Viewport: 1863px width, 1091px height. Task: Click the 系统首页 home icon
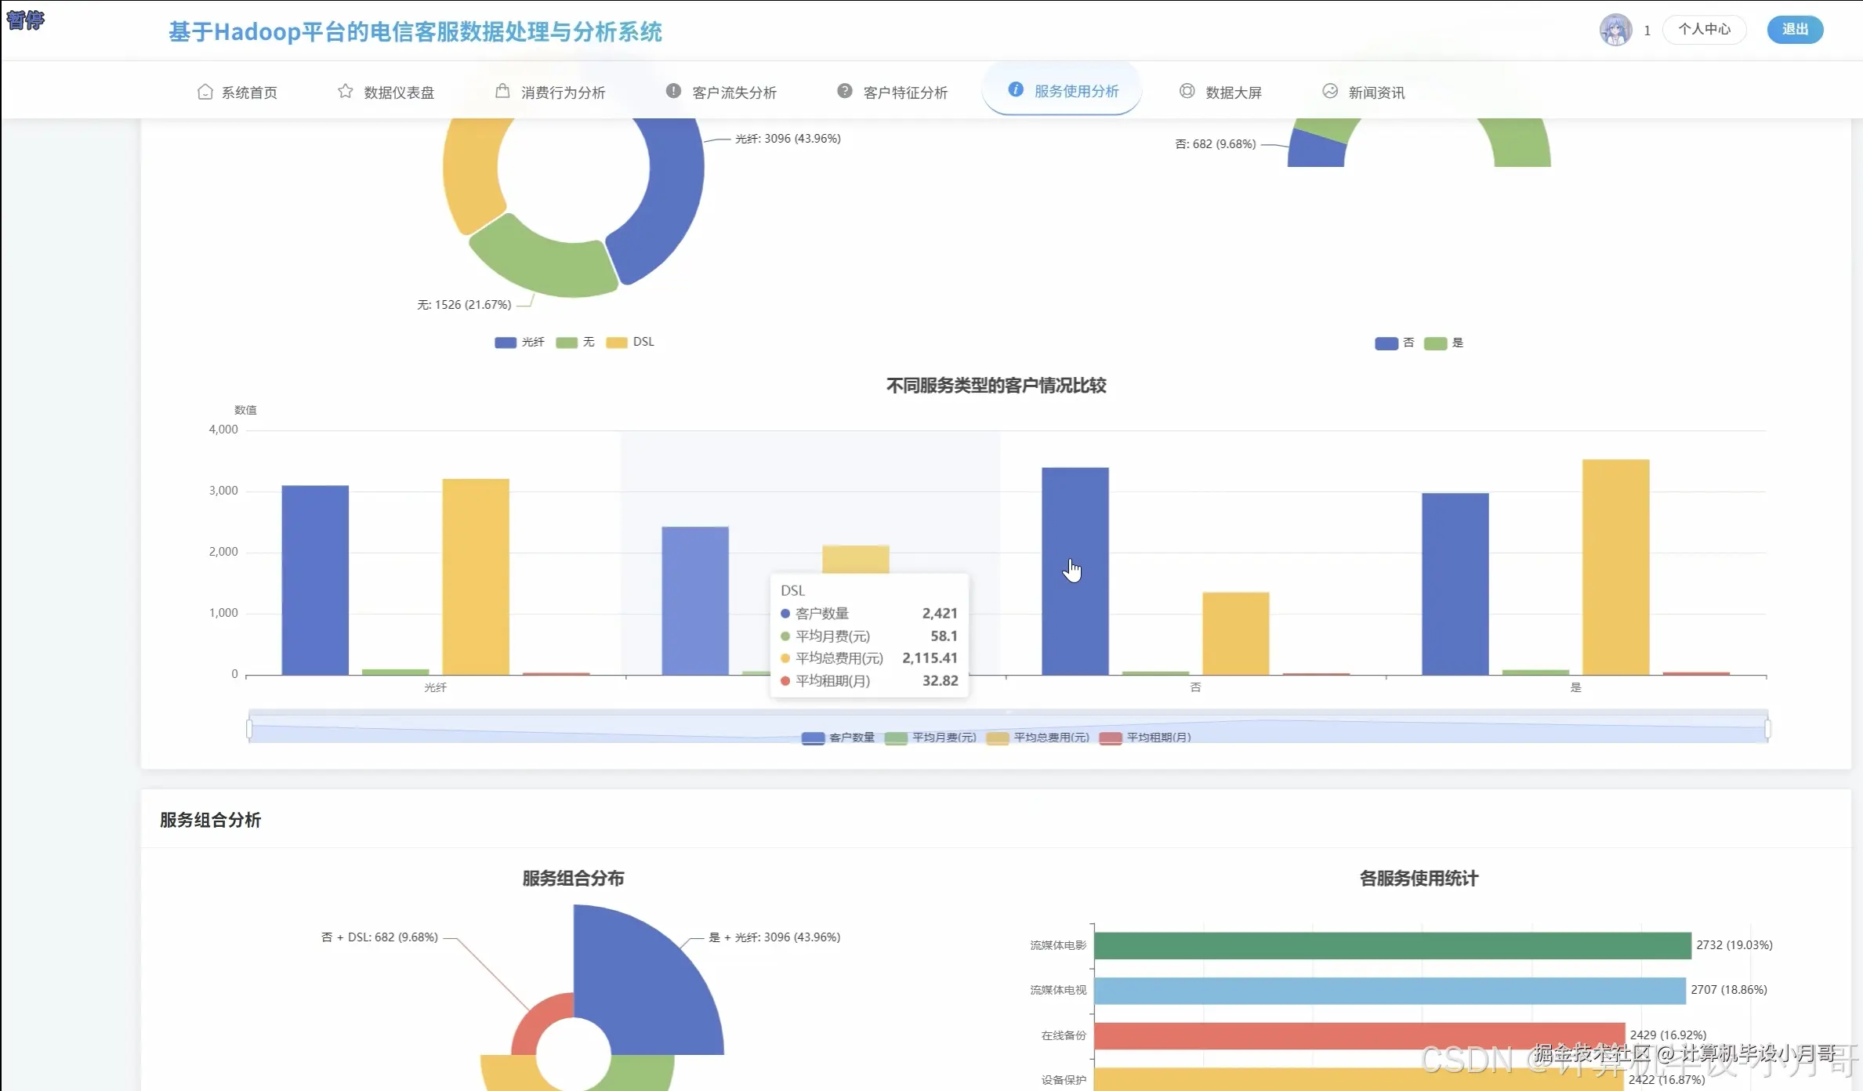[x=205, y=91]
